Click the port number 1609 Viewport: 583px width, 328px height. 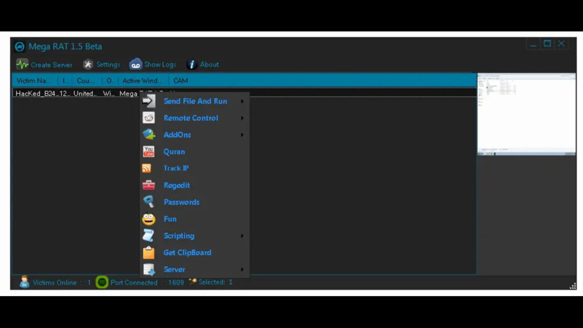[176, 282]
